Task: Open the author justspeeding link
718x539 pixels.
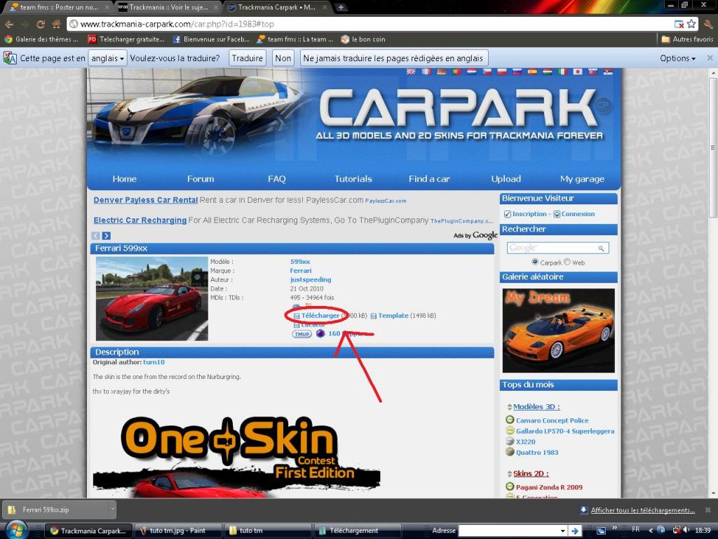Action: click(x=311, y=279)
